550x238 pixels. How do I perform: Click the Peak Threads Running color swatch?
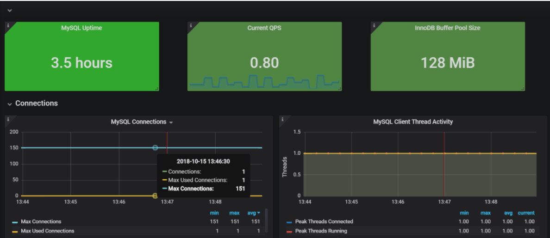point(290,231)
